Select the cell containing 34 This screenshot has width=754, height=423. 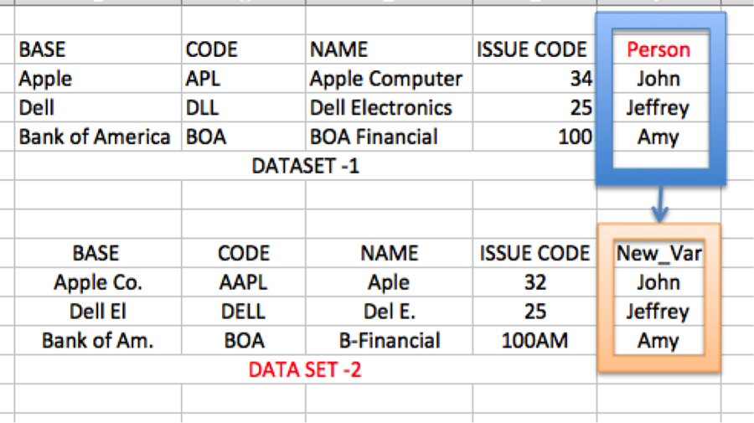580,79
